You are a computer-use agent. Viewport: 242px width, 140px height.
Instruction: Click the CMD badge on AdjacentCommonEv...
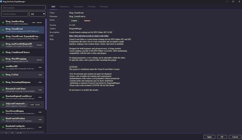tap(32, 105)
